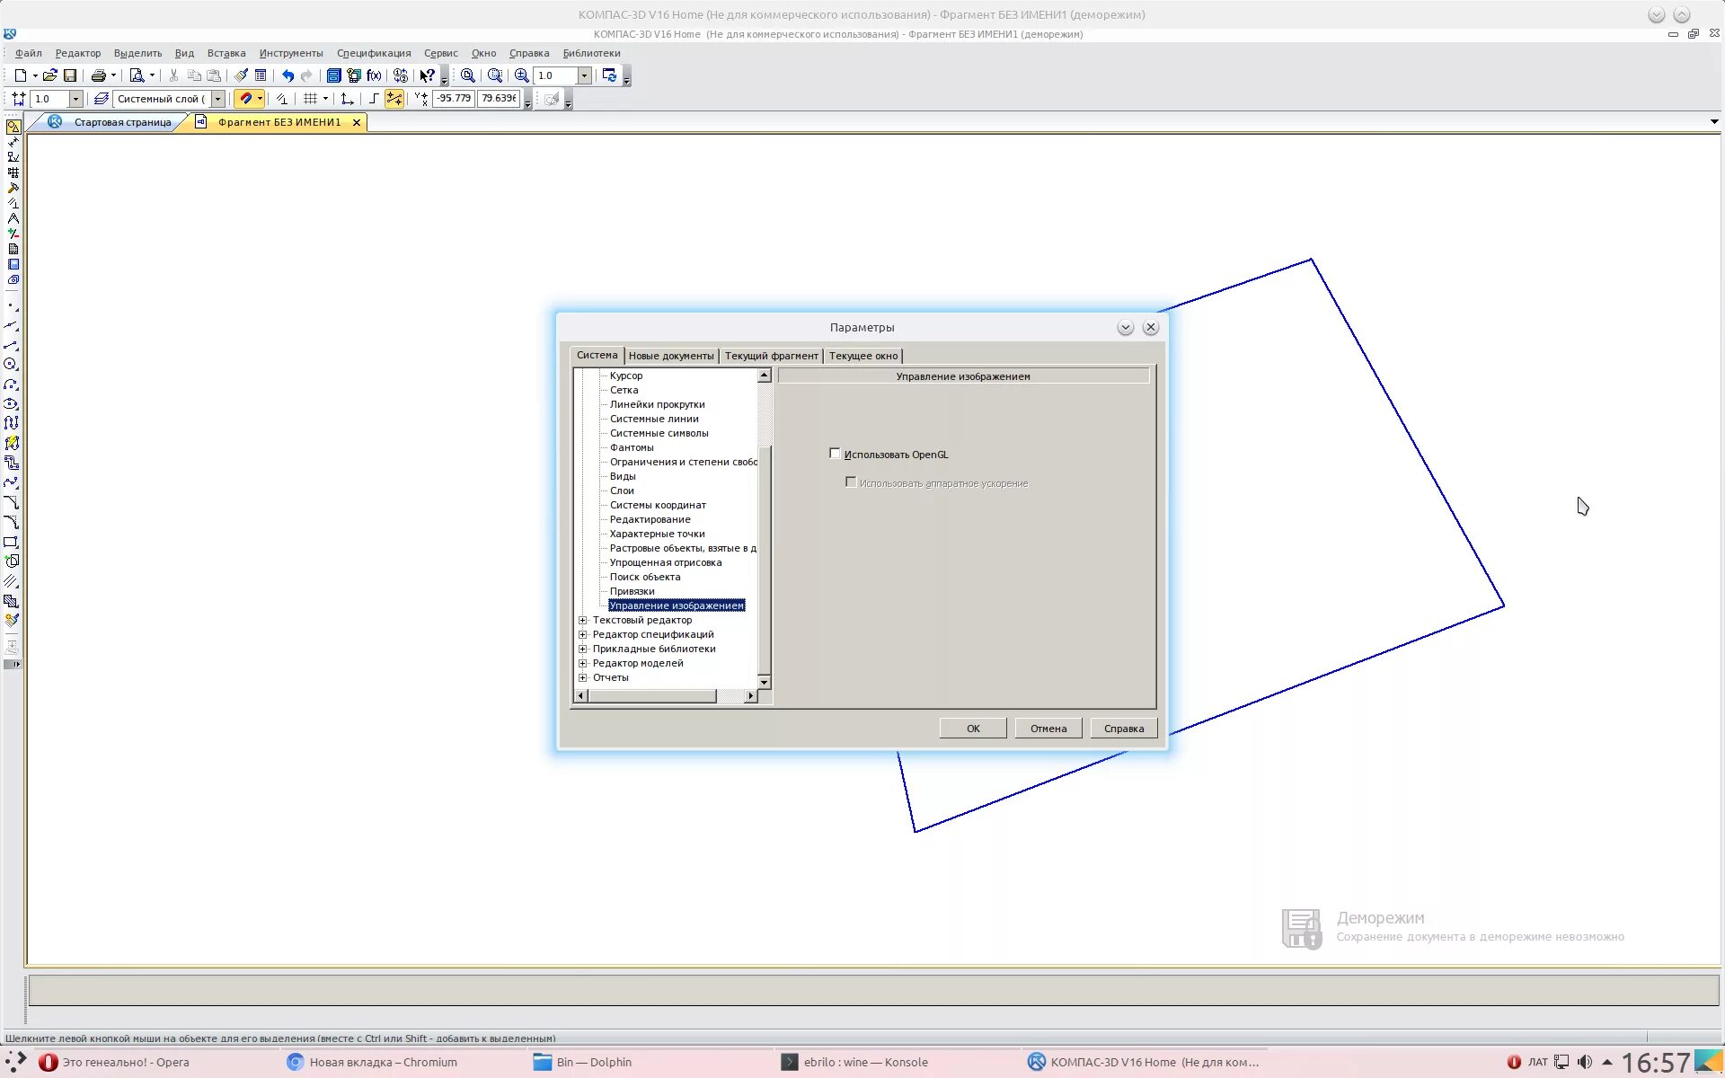Select Привязки in the settings tree
This screenshot has width=1725, height=1078.
click(x=632, y=591)
